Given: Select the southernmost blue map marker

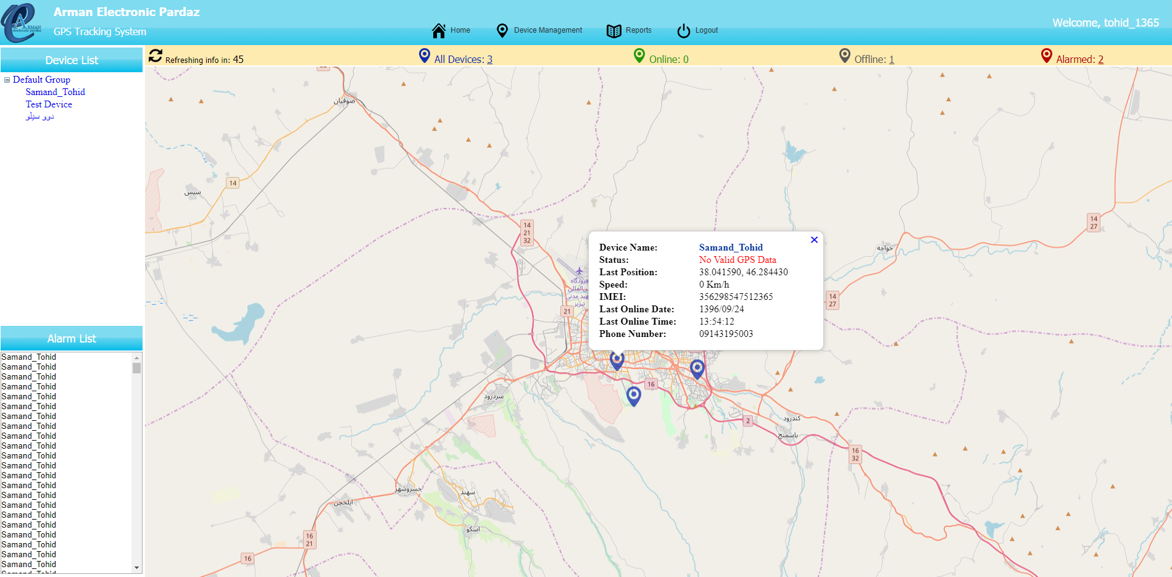Looking at the screenshot, I should coord(634,396).
